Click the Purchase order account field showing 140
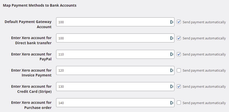 click(115, 103)
